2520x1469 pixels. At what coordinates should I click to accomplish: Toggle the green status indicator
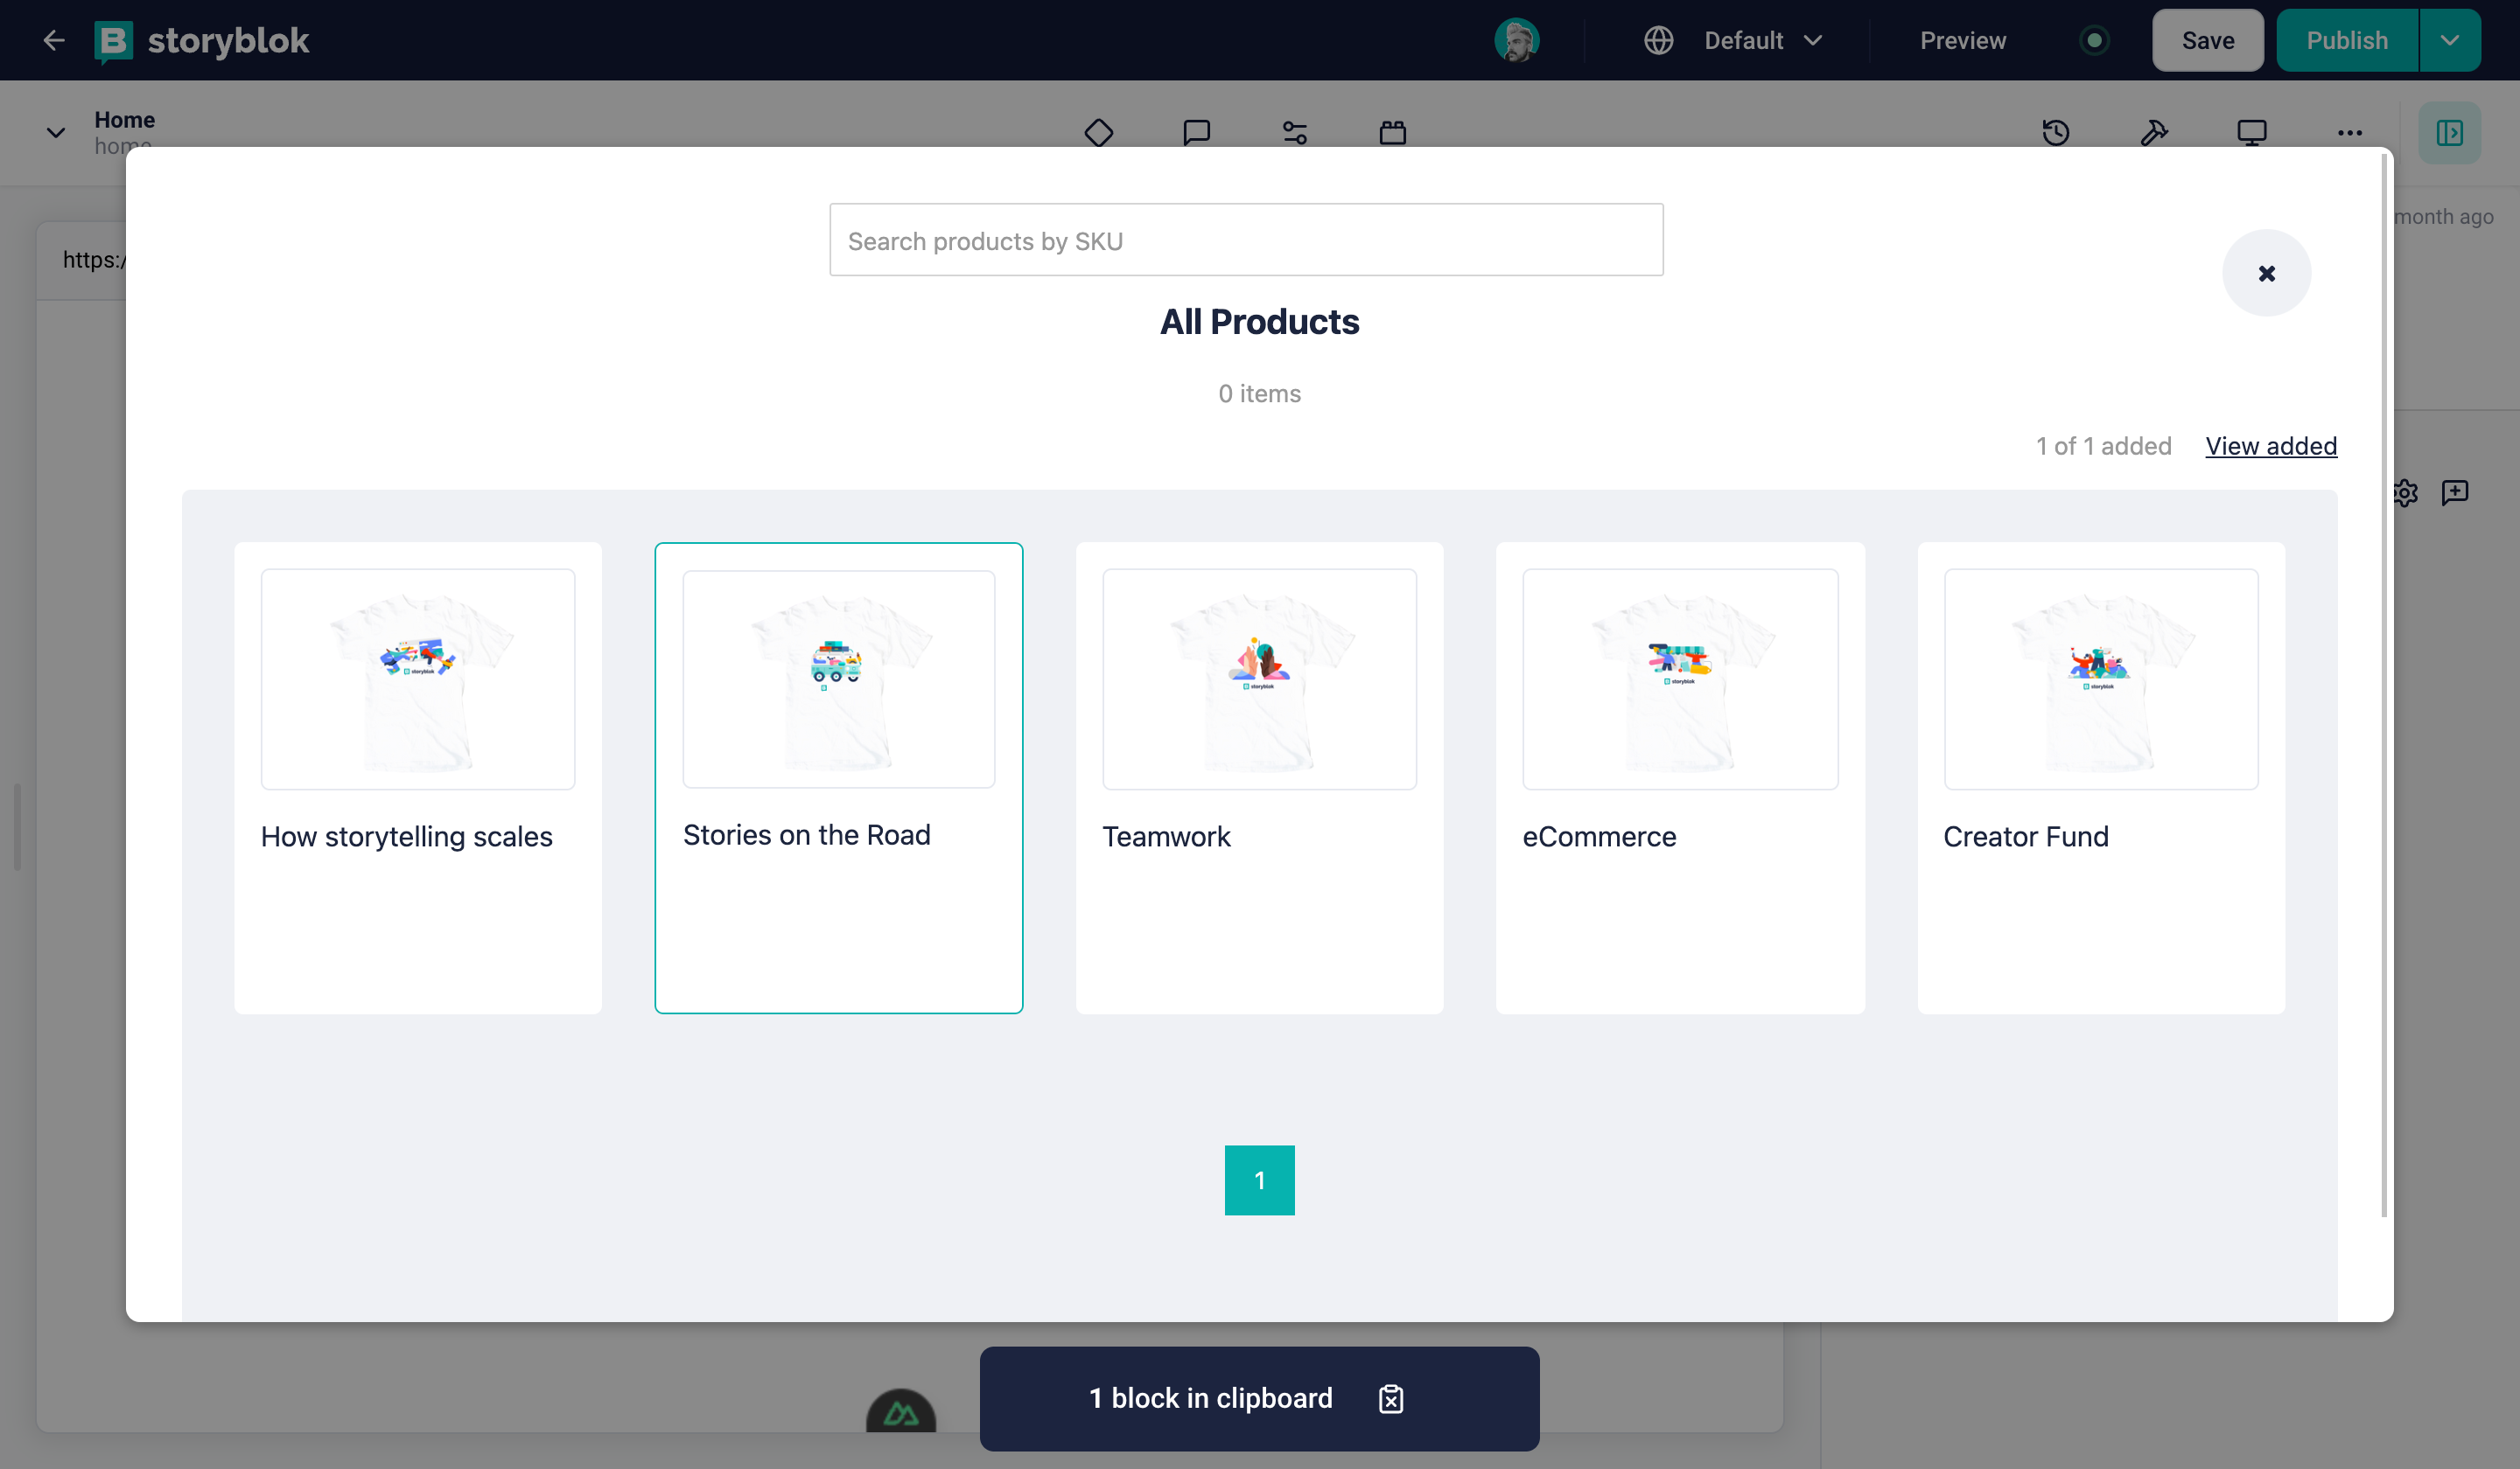coord(2094,40)
